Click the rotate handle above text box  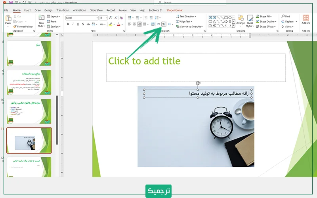pyautogui.click(x=198, y=83)
